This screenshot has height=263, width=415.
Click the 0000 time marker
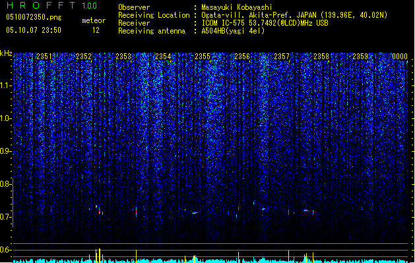coord(400,57)
